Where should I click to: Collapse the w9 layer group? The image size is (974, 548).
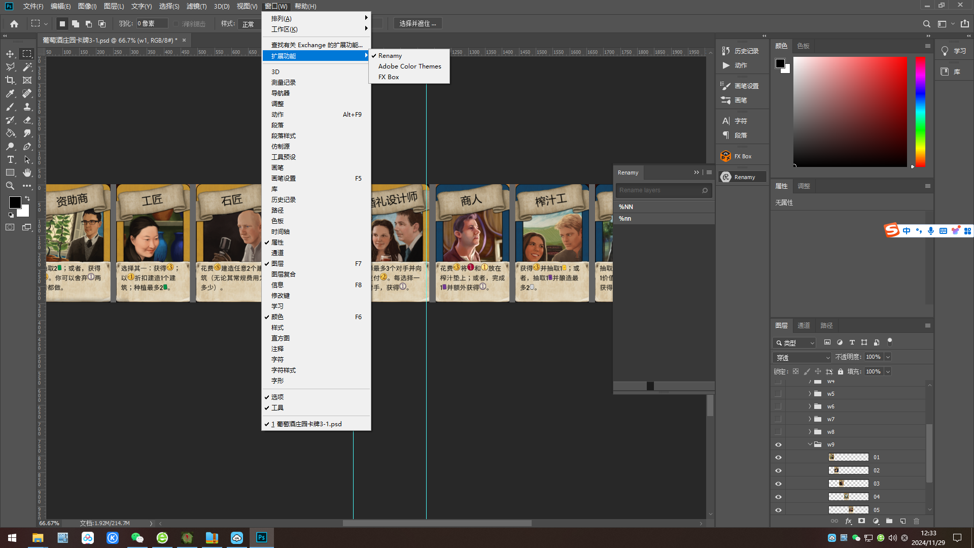pyautogui.click(x=810, y=444)
